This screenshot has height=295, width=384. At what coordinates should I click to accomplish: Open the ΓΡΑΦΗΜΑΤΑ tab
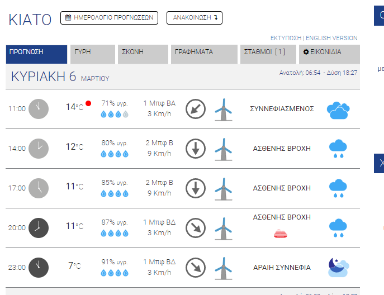[x=204, y=52]
